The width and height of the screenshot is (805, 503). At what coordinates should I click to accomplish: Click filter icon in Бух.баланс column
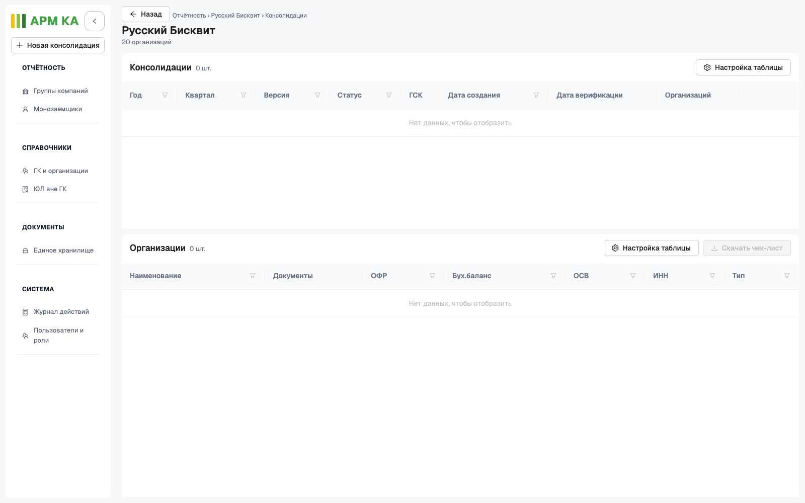553,276
